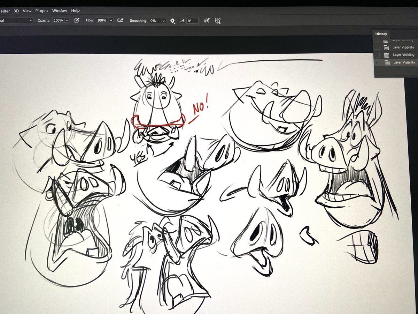The width and height of the screenshot is (418, 314).
Task: Open smoothing options gear icon
Action: [172, 21]
